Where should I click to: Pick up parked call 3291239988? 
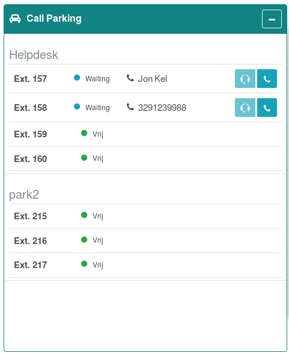click(267, 108)
